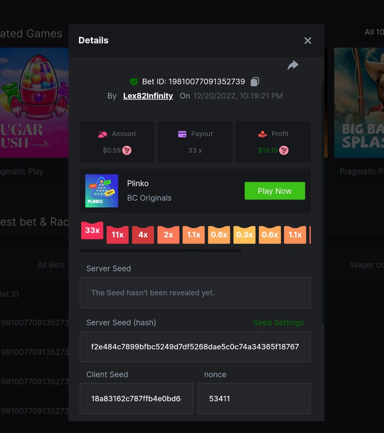This screenshot has width=384, height=433.
Task: Switch to the All Bets tab
Action: coord(51,265)
